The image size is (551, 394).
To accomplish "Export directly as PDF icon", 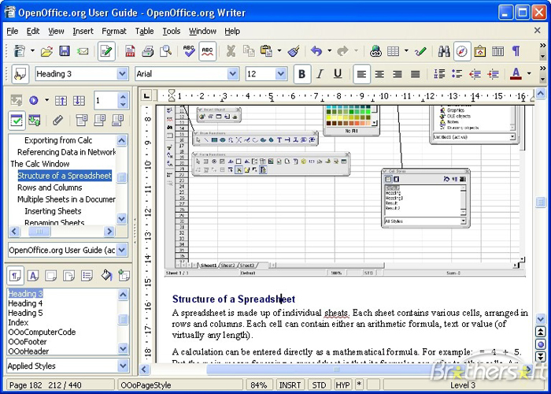I will [130, 52].
